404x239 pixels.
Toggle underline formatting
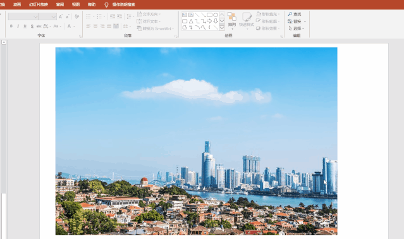tap(25, 26)
